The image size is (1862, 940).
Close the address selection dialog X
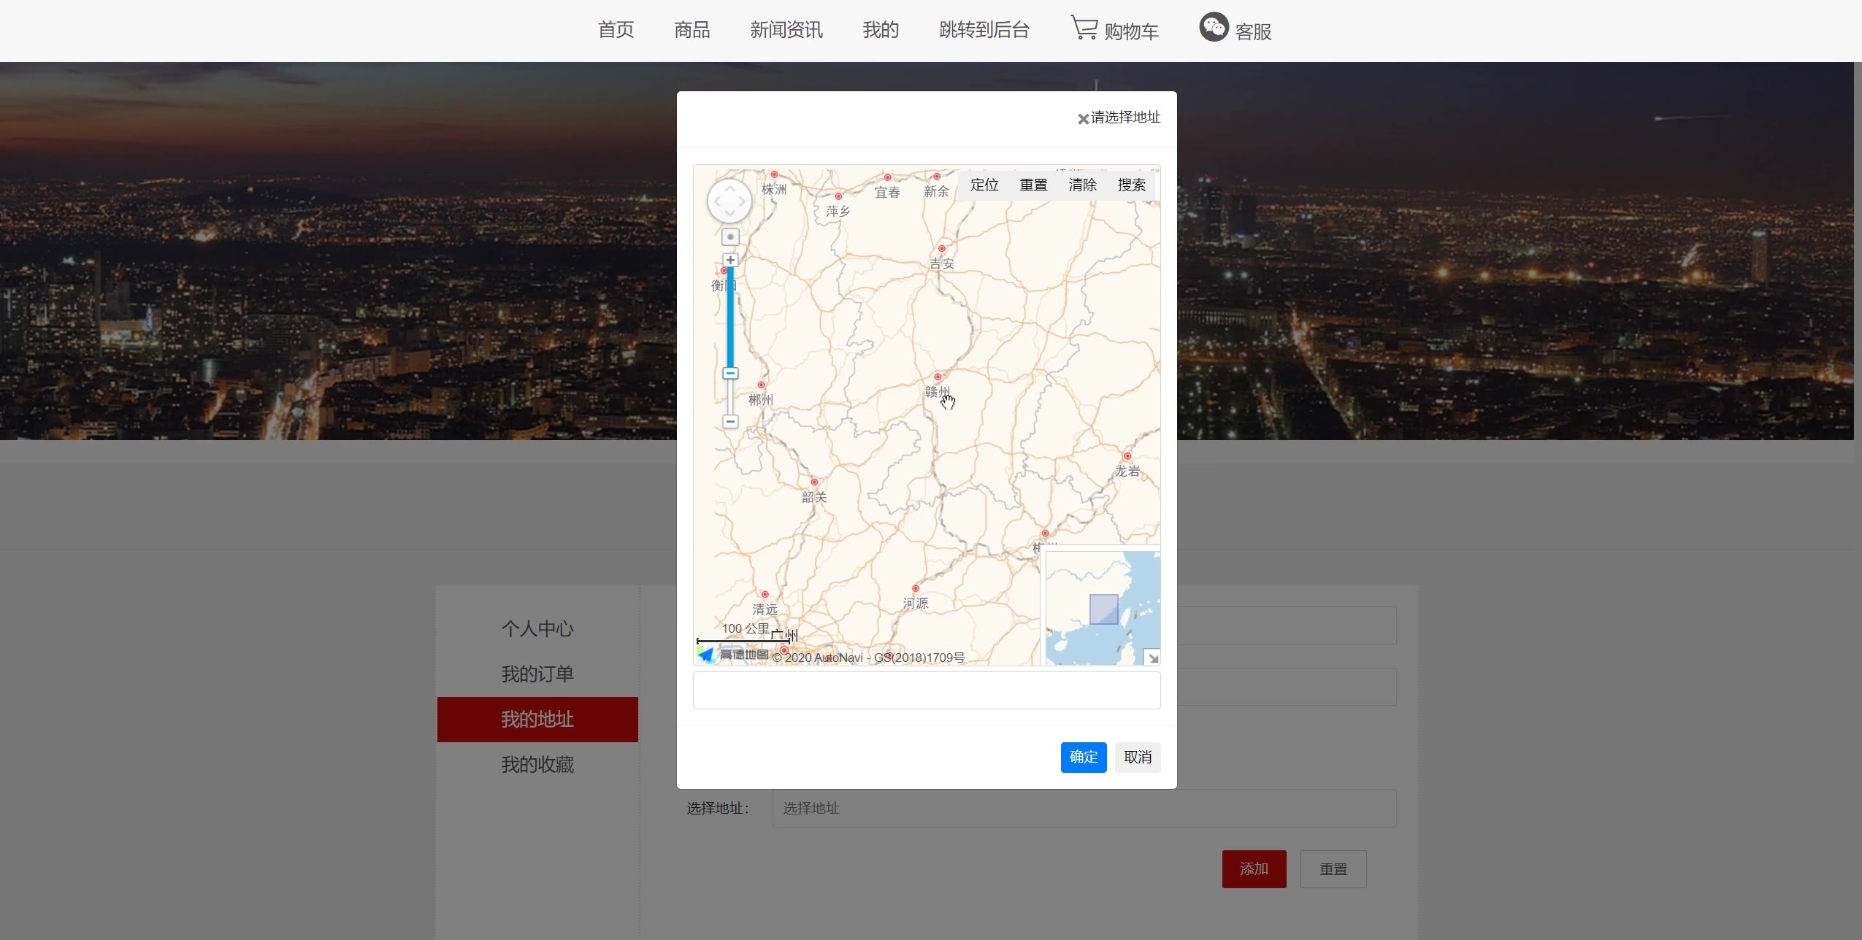[x=1083, y=119]
